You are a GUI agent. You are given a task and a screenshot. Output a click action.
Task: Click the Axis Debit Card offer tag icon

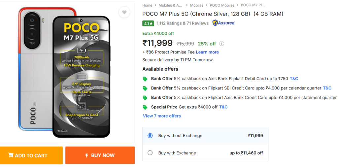(x=145, y=79)
